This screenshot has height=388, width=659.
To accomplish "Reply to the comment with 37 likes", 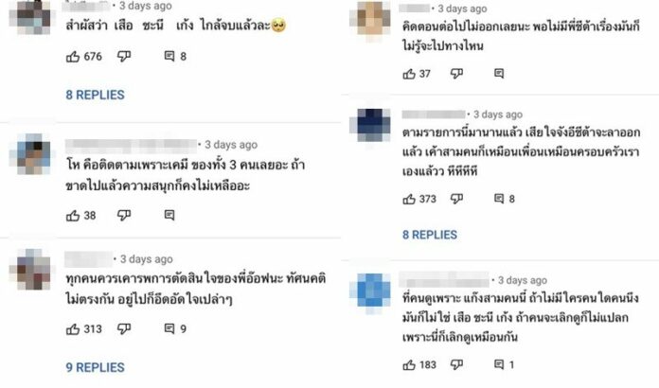I will click(x=499, y=74).
